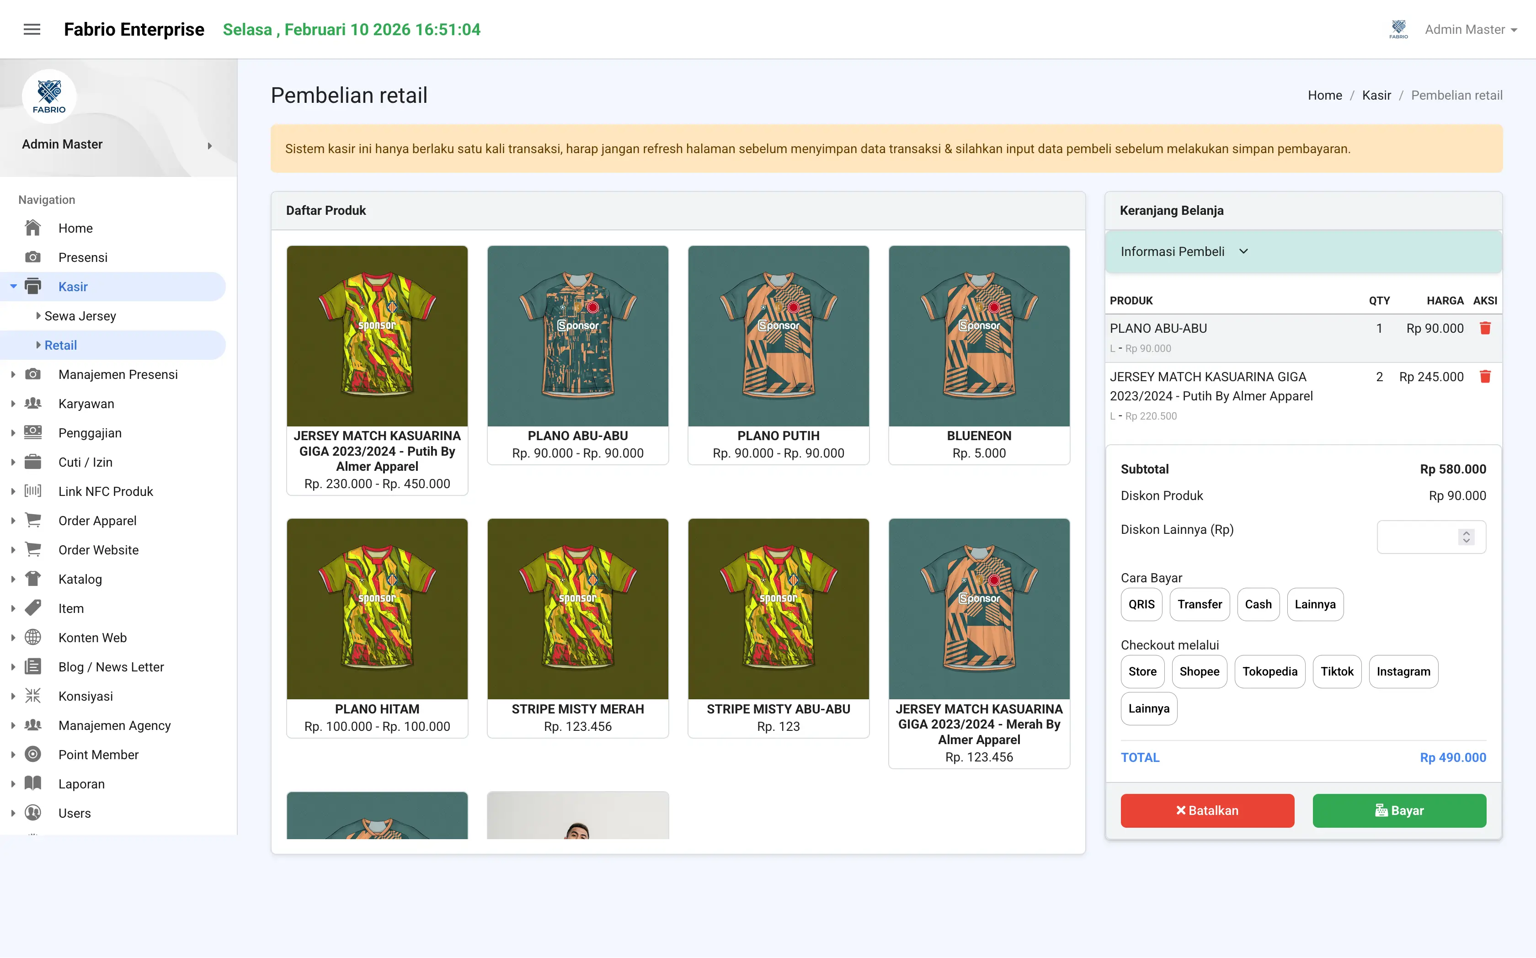The image size is (1536, 958).
Task: Add PLANO PUTIH product card to cart
Action: pyautogui.click(x=778, y=355)
